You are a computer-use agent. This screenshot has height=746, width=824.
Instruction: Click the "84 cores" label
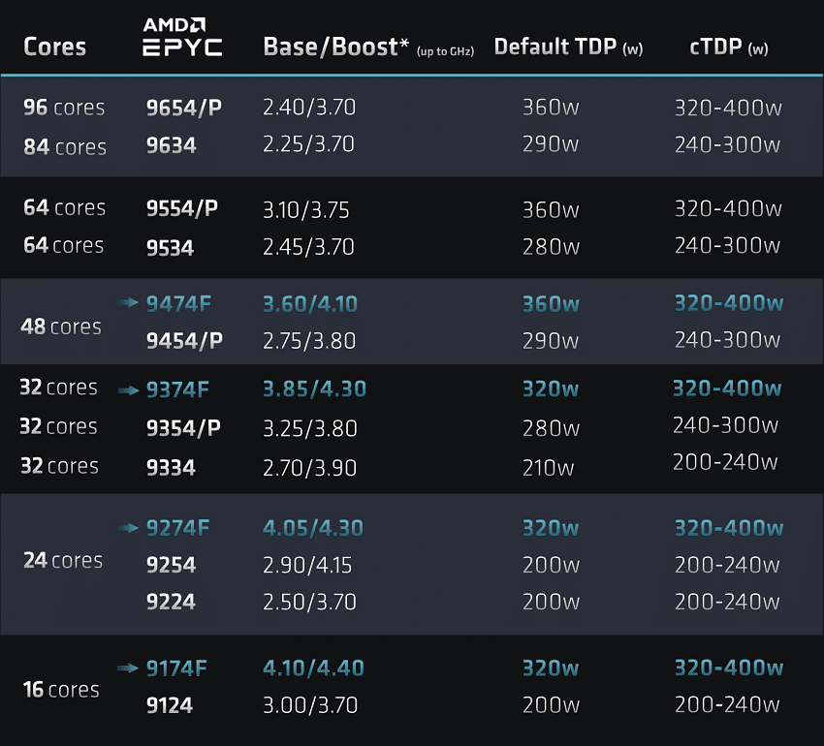(x=65, y=146)
